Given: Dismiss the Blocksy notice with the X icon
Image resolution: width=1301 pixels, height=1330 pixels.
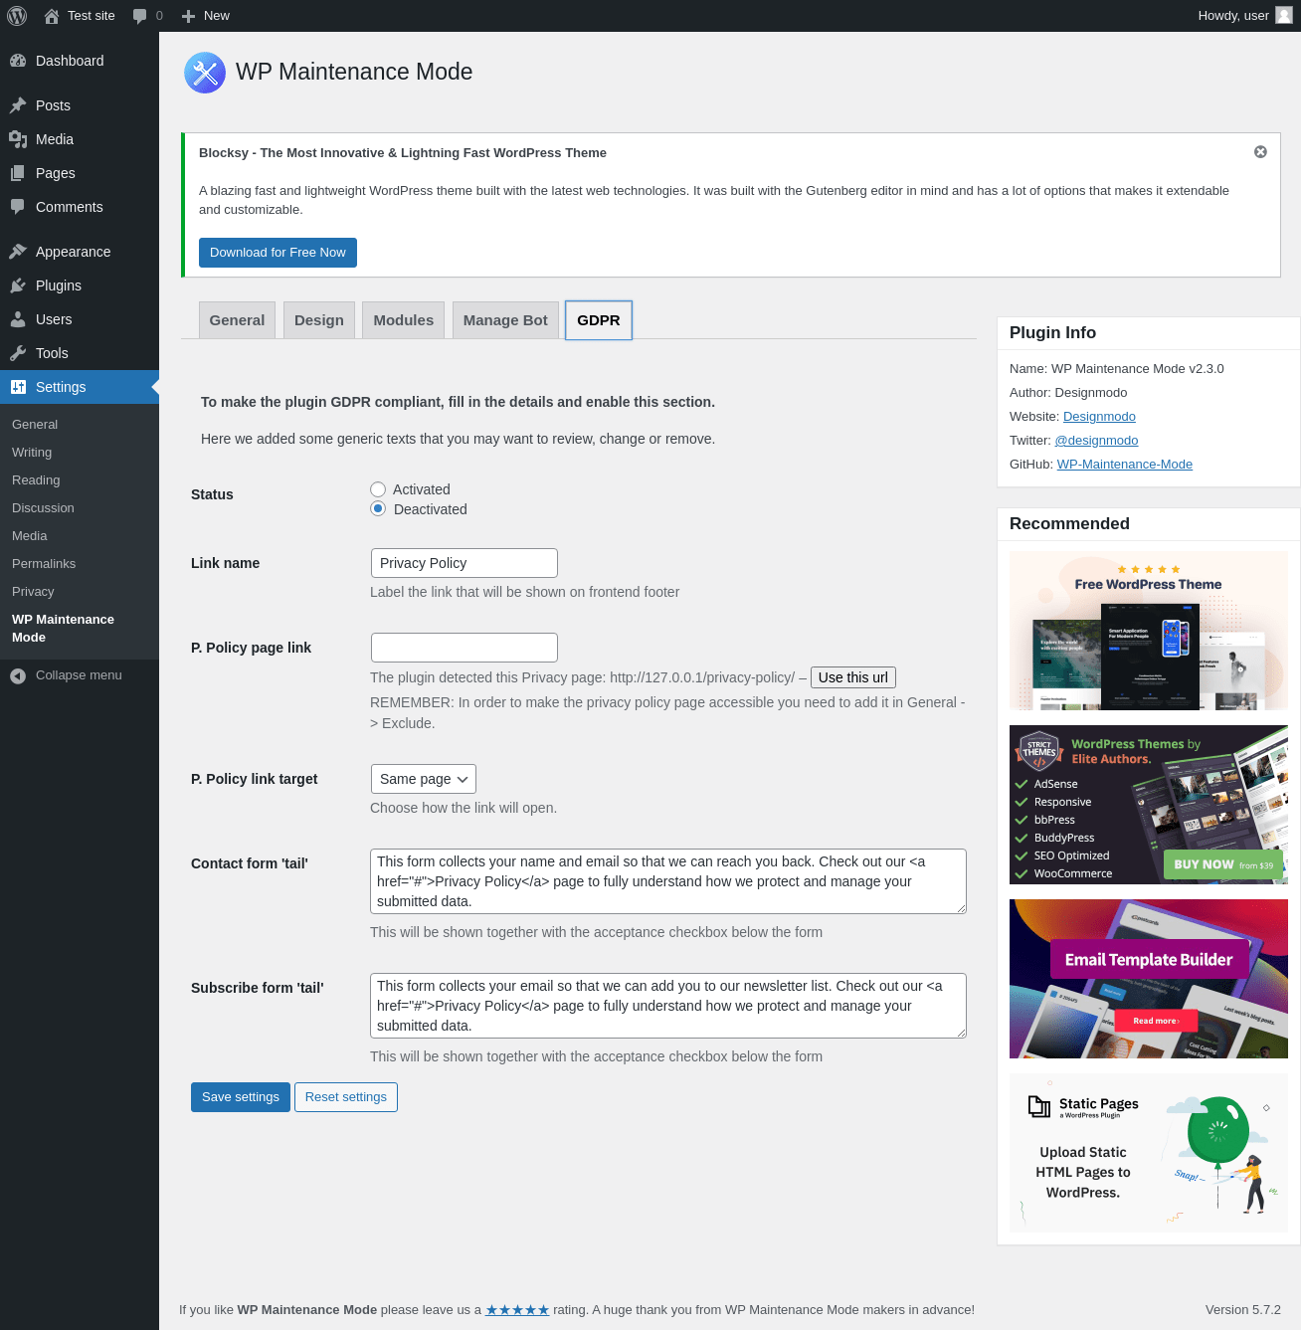Looking at the screenshot, I should point(1260,152).
